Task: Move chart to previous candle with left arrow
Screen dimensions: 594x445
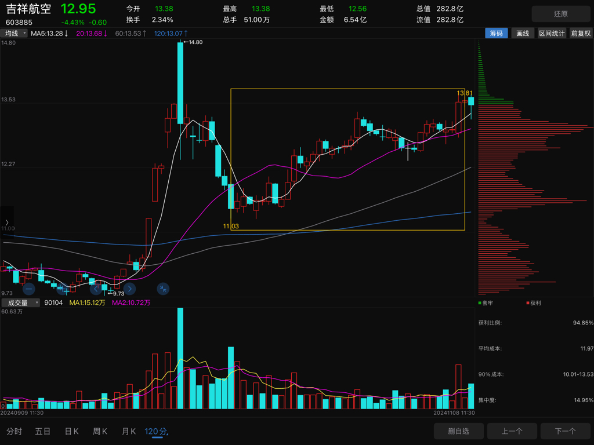Action: [x=96, y=289]
